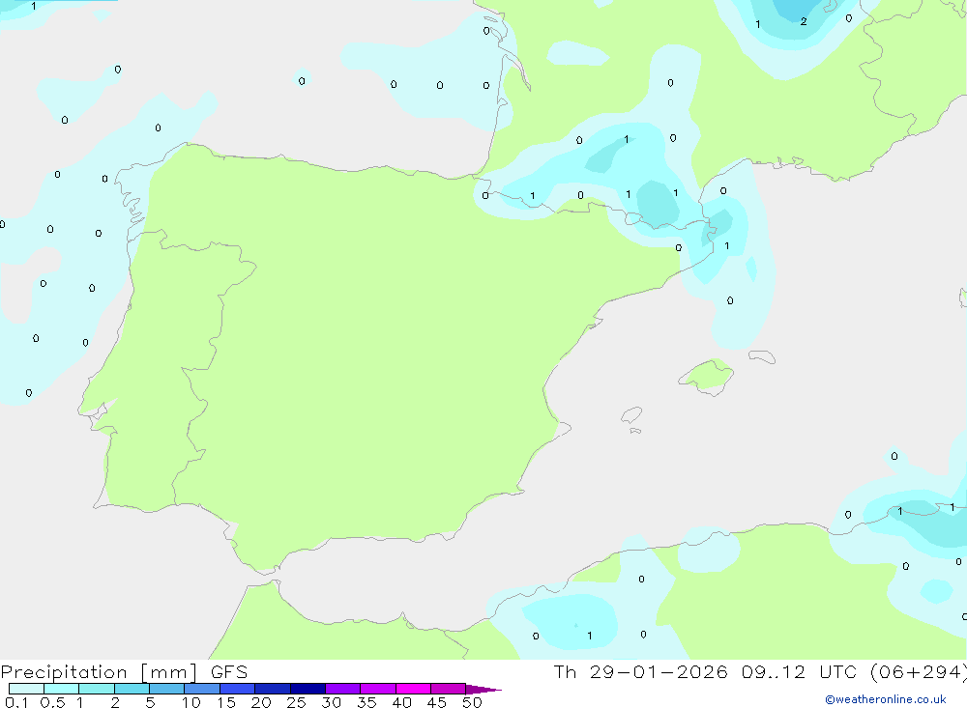Click the 'Th 29-01-2026' date text
Screen dimensions: 967x708
640,671
